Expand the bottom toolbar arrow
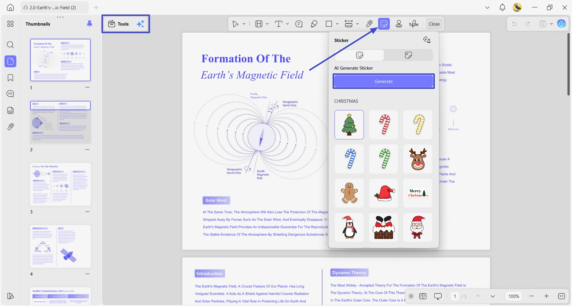The height and width of the screenshot is (306, 572). tap(411, 296)
